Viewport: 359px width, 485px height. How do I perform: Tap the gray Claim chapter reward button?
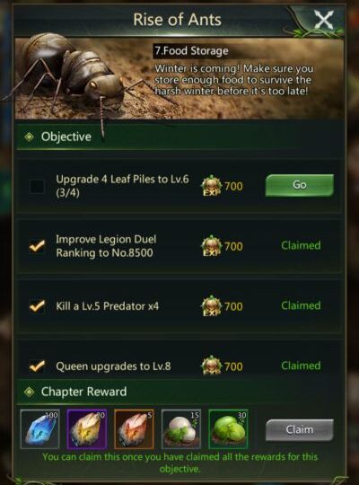(300, 430)
